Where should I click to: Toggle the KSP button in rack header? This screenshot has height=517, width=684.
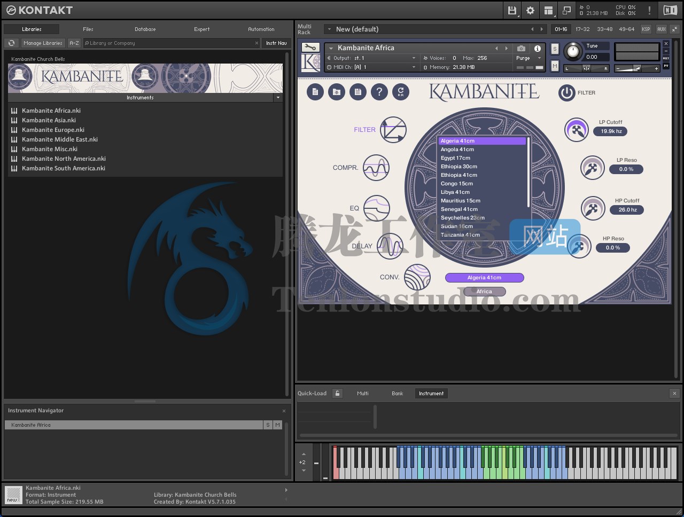(x=646, y=29)
